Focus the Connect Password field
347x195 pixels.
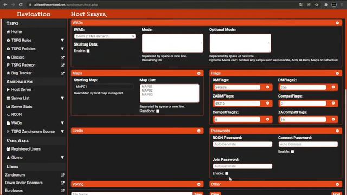click(x=308, y=144)
